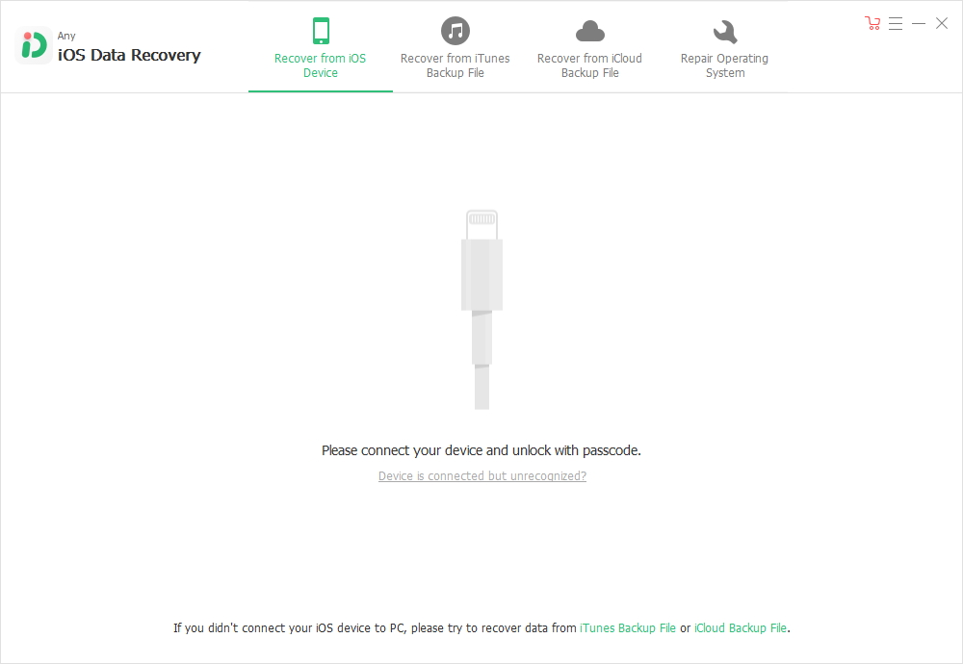Click the music note iTunes icon
Image resolution: width=963 pixels, height=664 pixels.
click(x=455, y=31)
